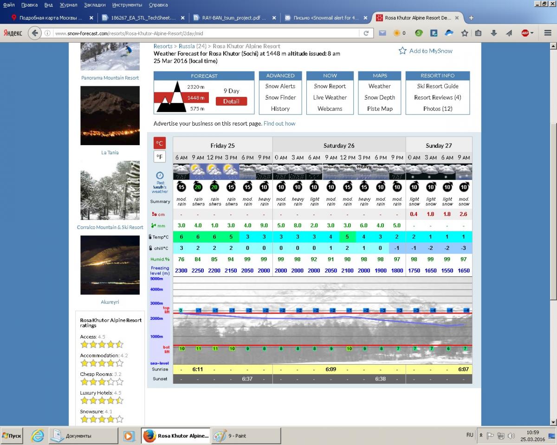Open the flag notification tray icon
The image size is (557, 445).
(491, 436)
